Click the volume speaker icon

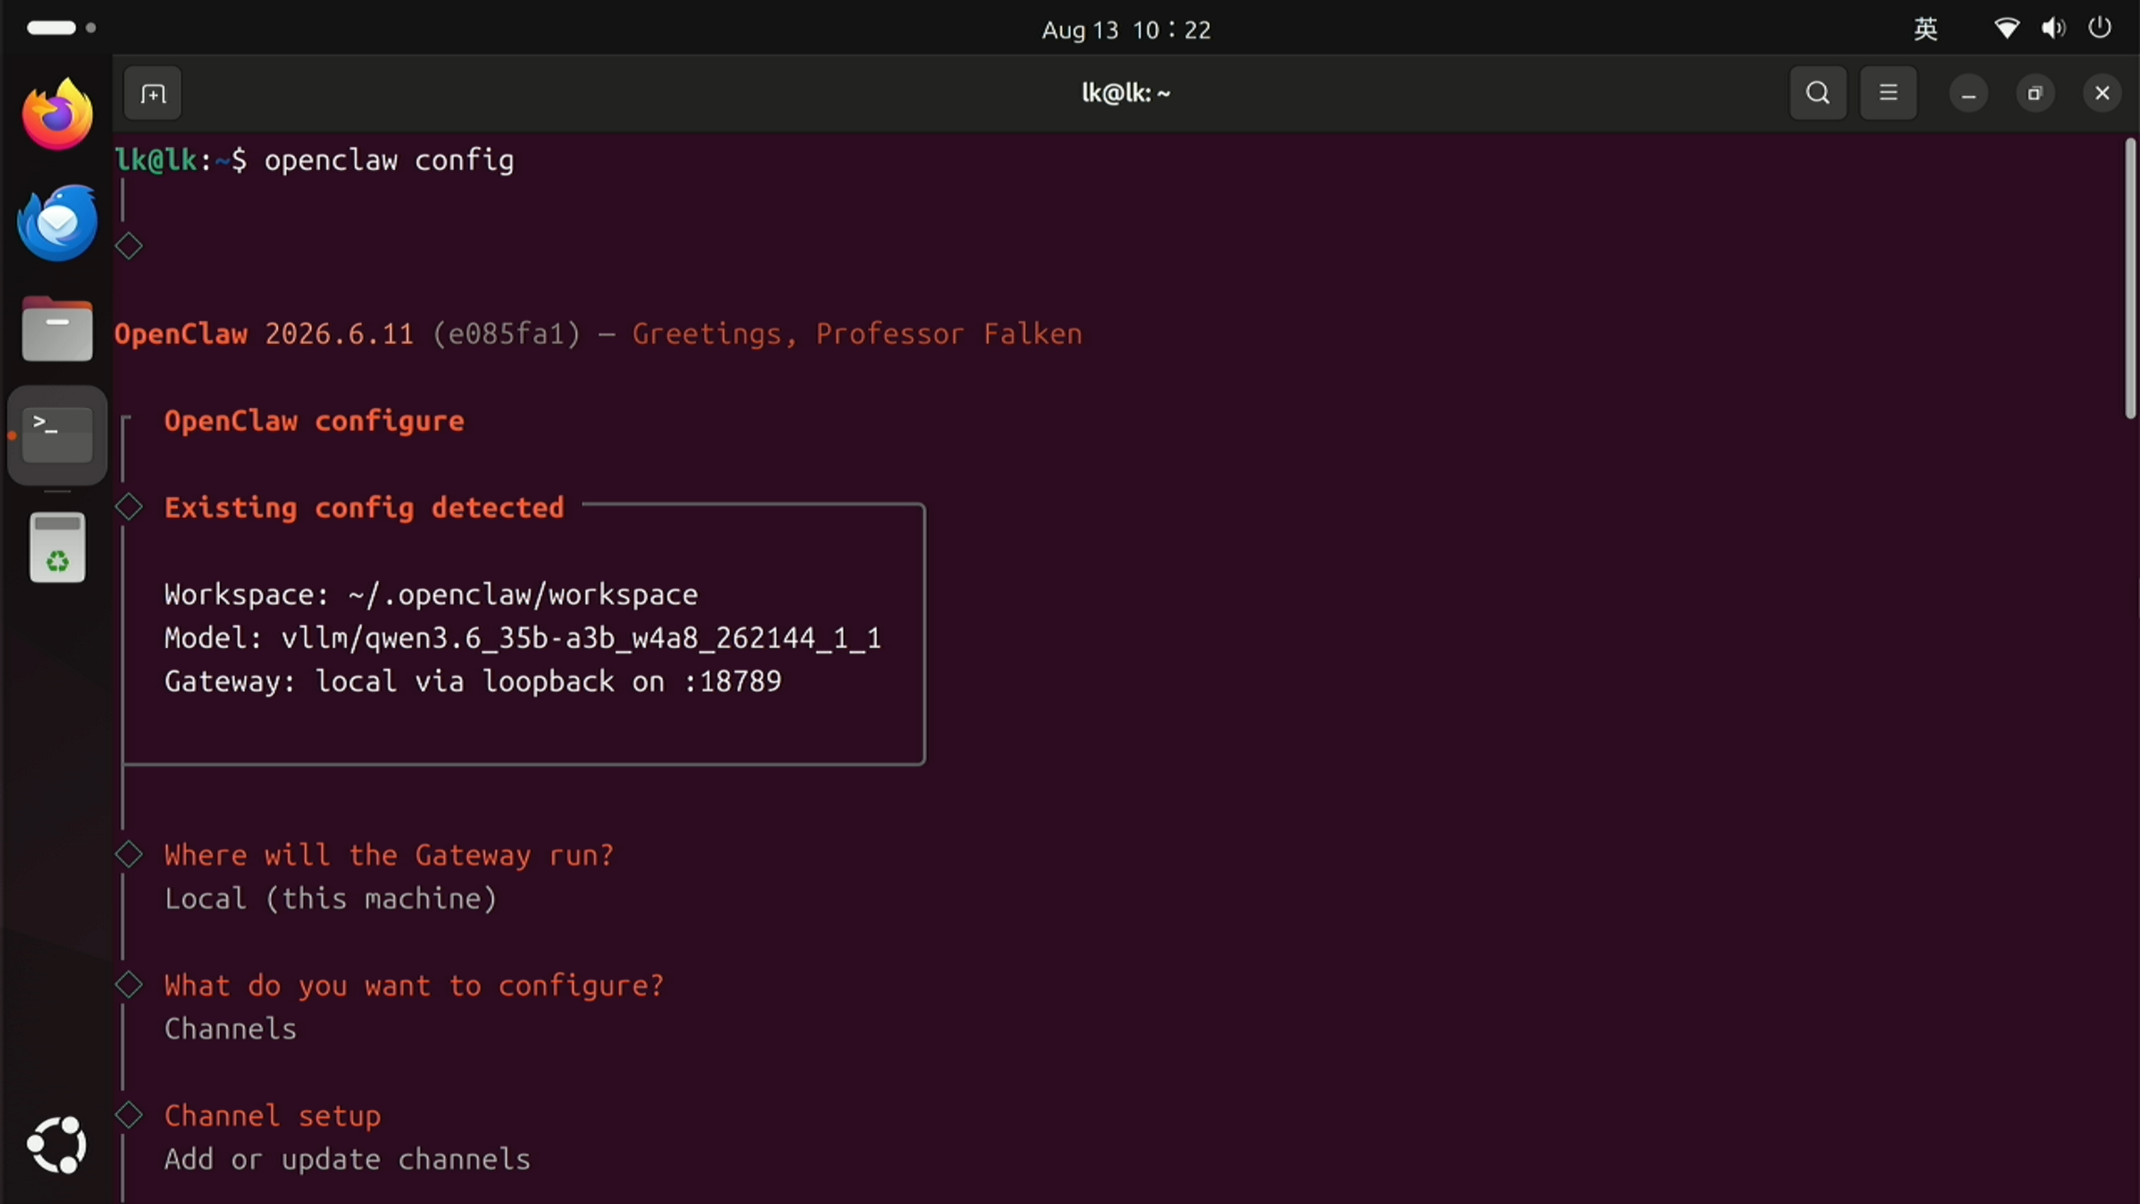[x=2053, y=29]
